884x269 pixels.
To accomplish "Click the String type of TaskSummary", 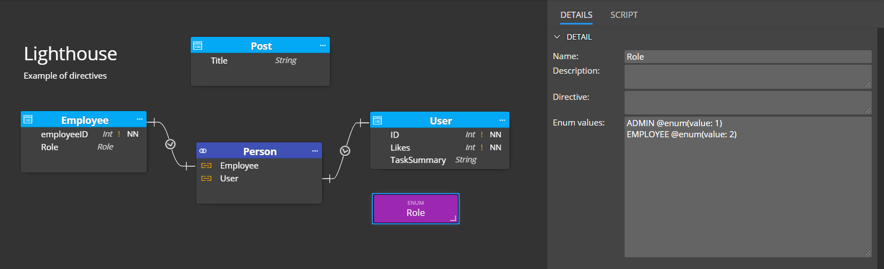I will coord(466,160).
